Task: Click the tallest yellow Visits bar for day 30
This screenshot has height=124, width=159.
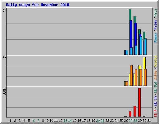Action: 144,63
